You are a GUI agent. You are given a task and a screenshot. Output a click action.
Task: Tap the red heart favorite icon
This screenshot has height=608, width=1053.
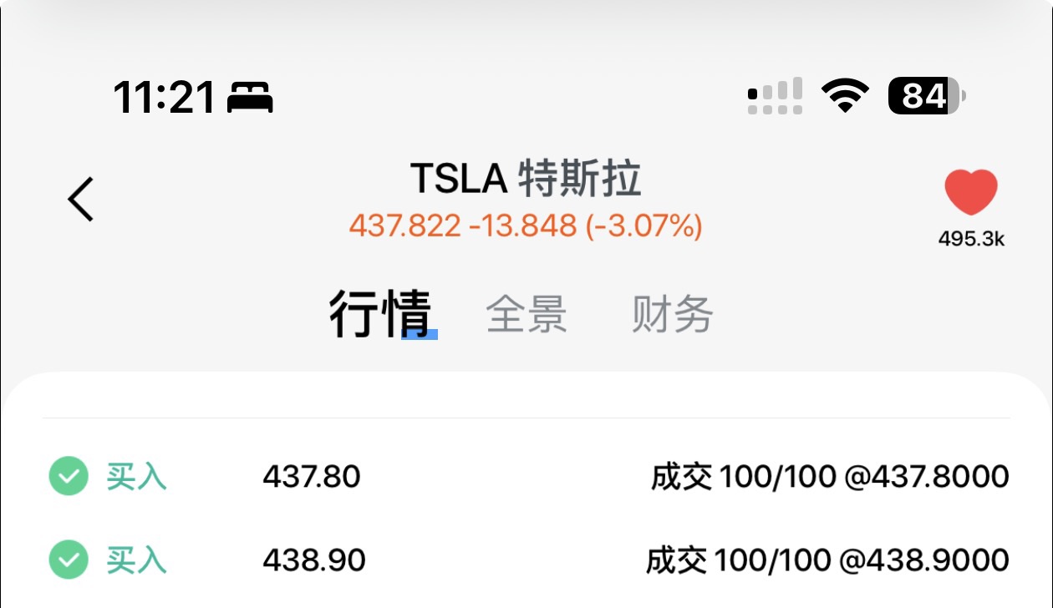(x=971, y=192)
